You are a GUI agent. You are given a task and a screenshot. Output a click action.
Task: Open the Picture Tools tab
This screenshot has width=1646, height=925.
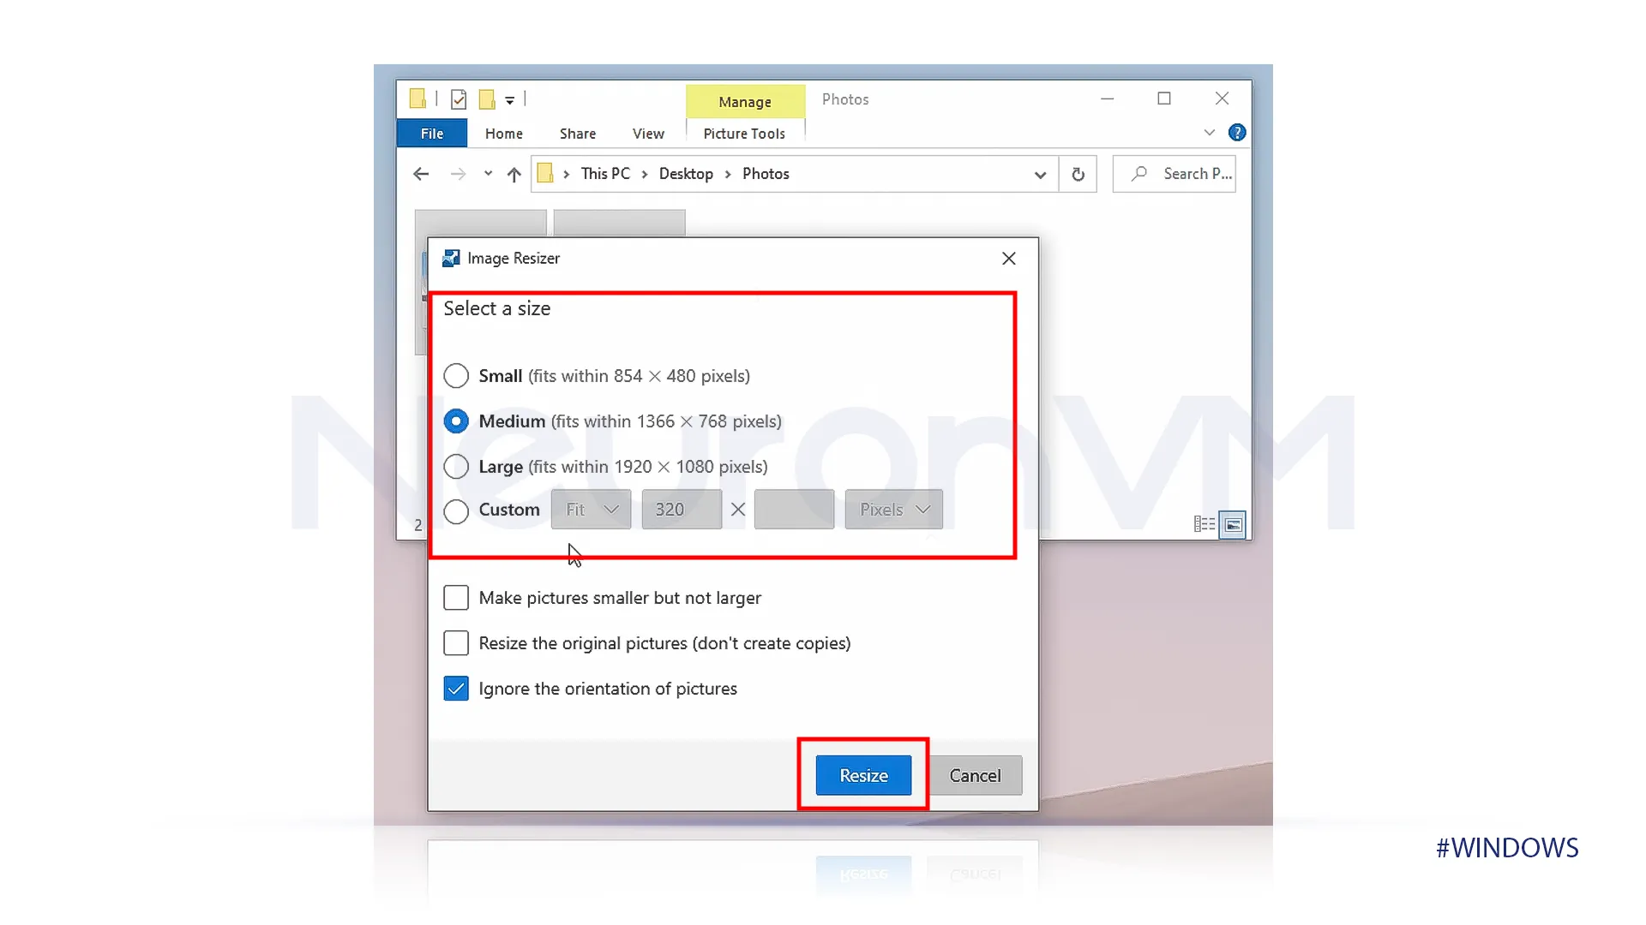click(x=744, y=132)
